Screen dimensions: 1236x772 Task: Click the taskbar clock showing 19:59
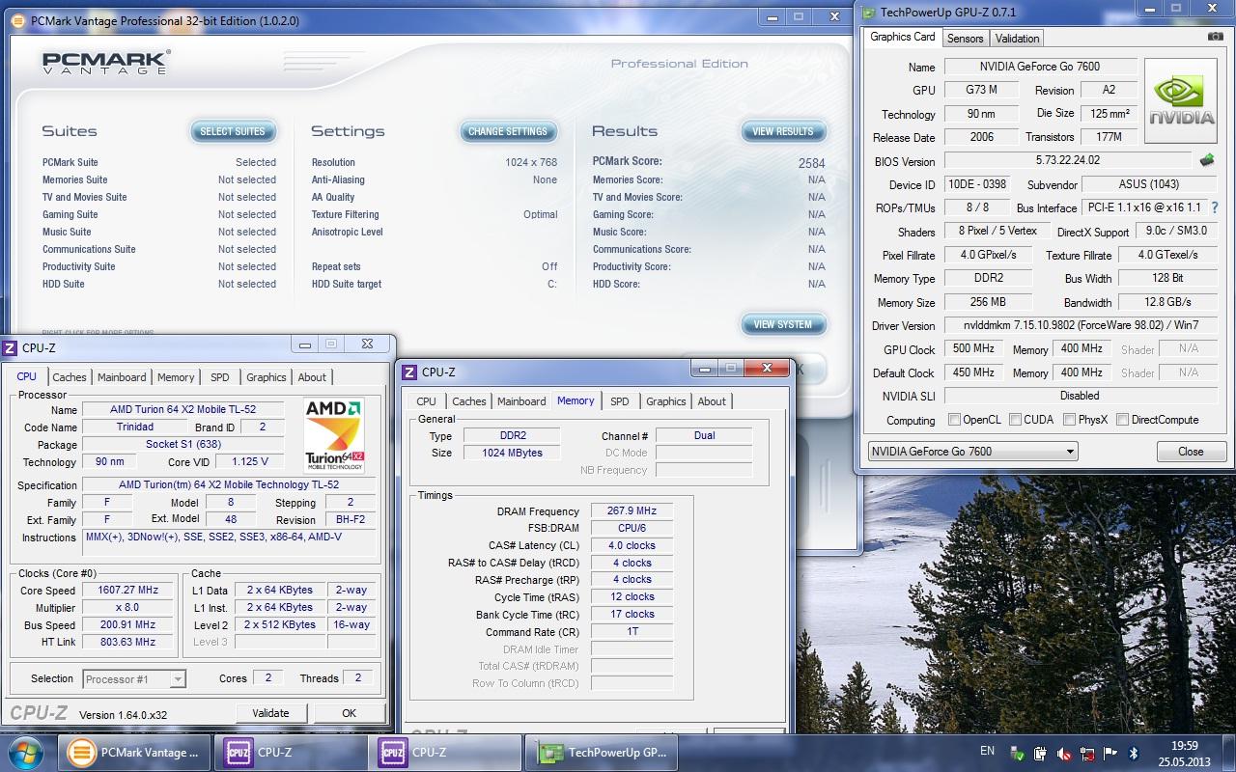point(1184,753)
